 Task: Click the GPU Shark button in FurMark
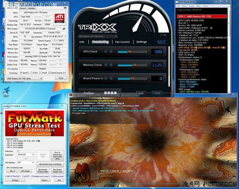point(26,171)
